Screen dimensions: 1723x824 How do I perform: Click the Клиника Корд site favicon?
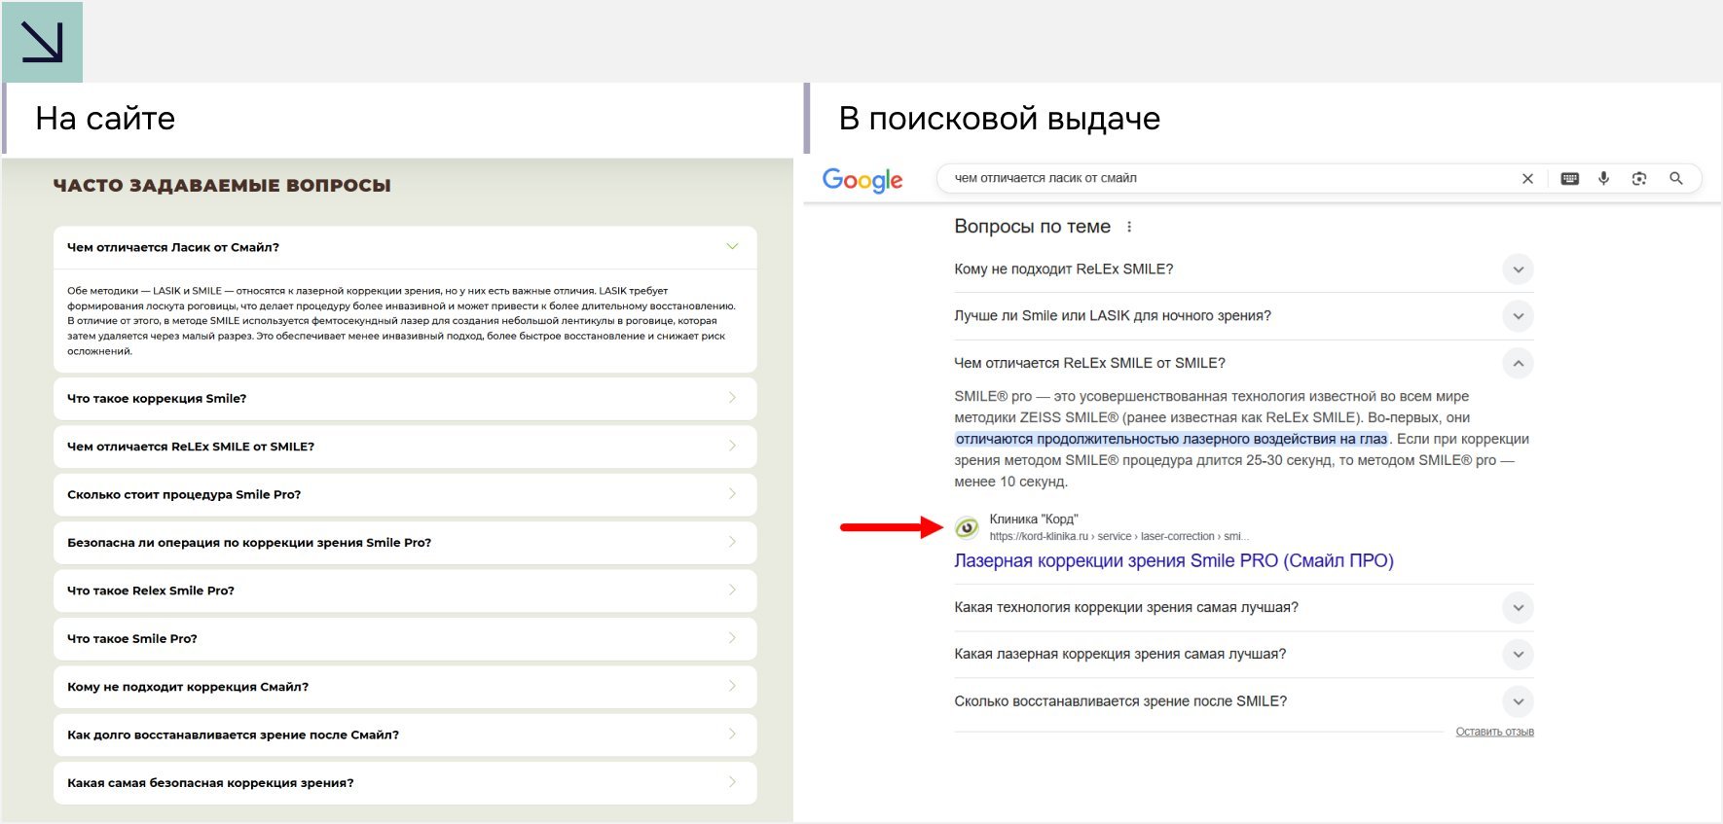[x=967, y=527]
